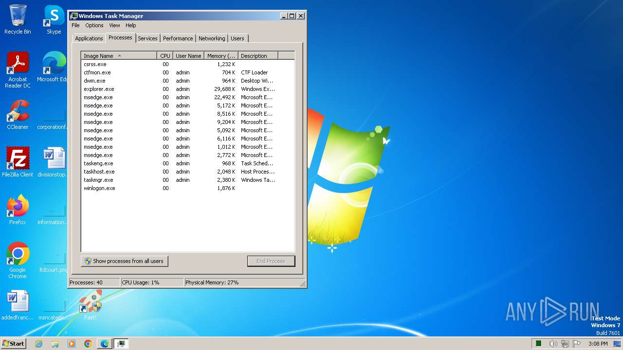Viewport: 623px width, 350px height.
Task: Switch to the Services tab
Action: (147, 38)
